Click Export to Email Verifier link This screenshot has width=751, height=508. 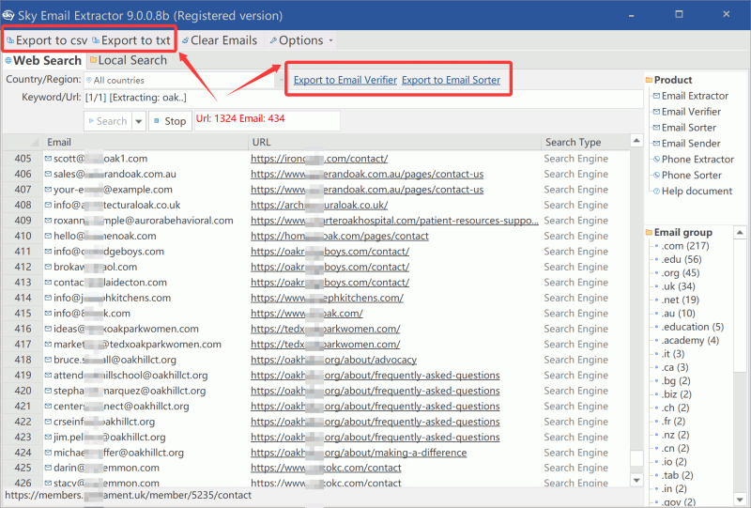point(345,80)
